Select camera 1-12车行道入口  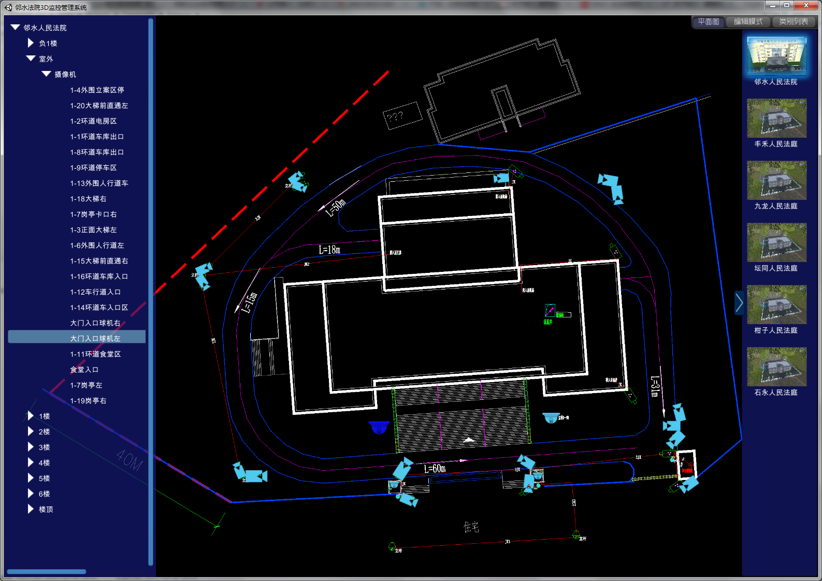click(95, 292)
